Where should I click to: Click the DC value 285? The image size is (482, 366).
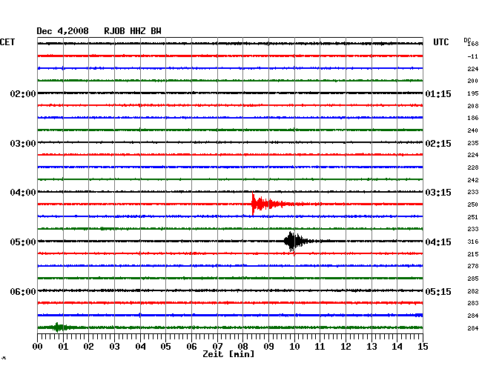click(473, 279)
